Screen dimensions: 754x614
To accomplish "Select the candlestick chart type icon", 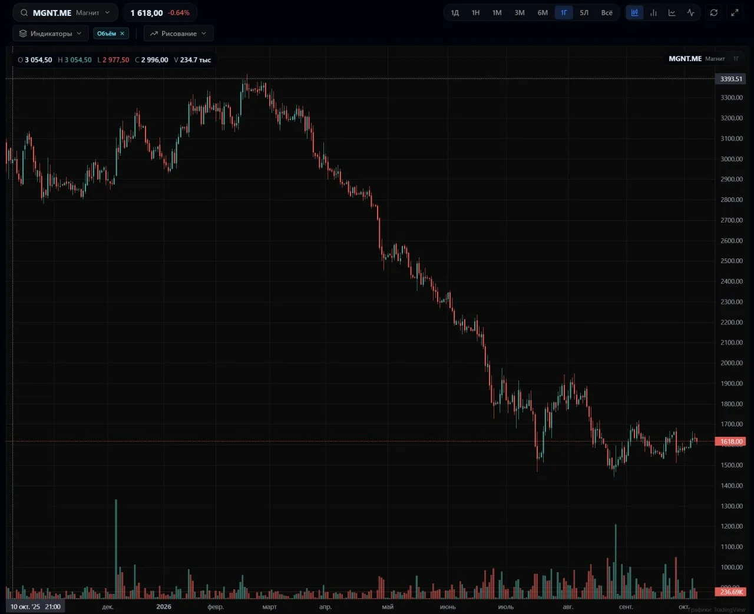I will click(634, 12).
